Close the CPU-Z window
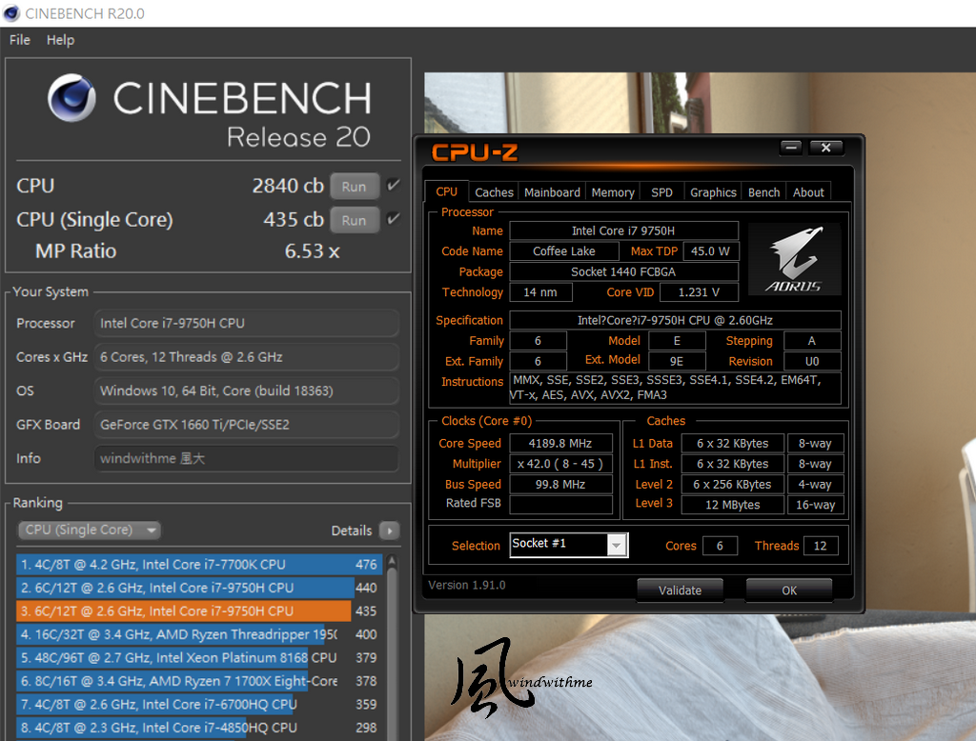The width and height of the screenshot is (976, 741). pyautogui.click(x=826, y=148)
